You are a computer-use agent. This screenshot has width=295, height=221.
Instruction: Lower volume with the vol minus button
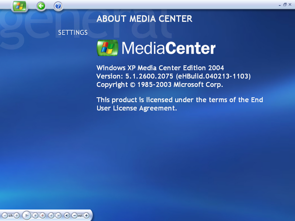[74, 215]
